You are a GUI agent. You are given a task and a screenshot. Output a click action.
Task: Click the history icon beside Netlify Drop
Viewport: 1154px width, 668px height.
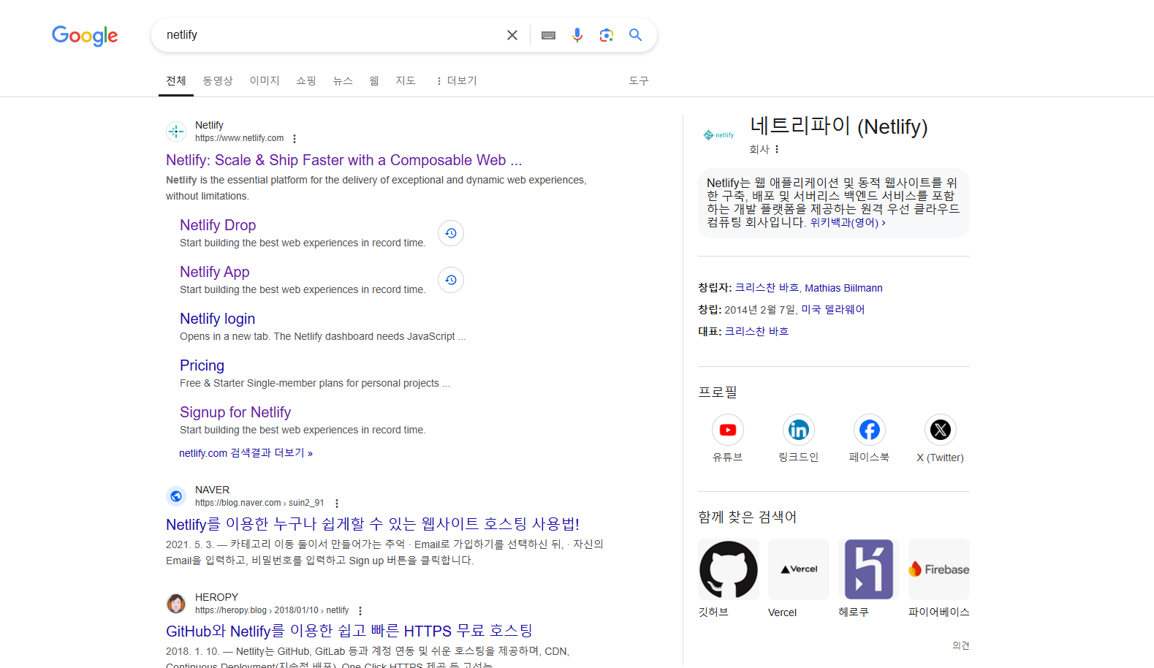(451, 233)
